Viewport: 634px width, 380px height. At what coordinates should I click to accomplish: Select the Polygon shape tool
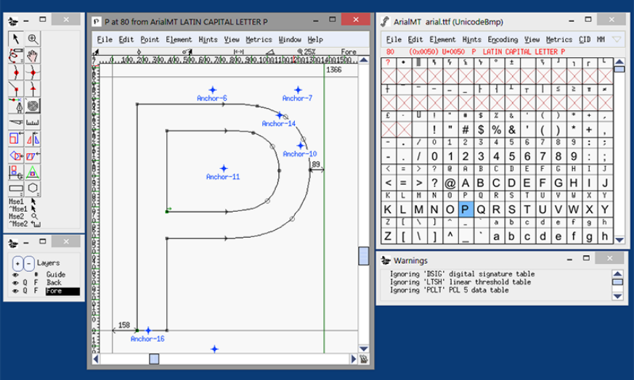(33, 189)
